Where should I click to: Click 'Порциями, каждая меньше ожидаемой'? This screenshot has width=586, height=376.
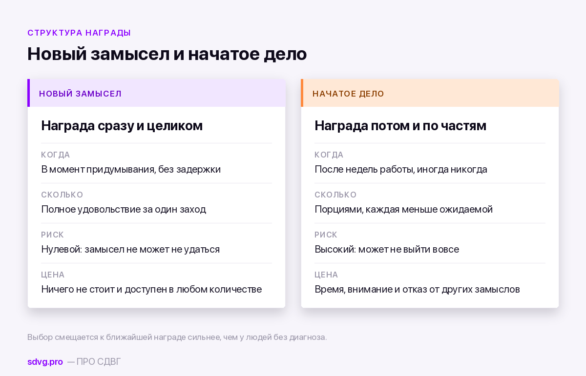[x=403, y=210]
